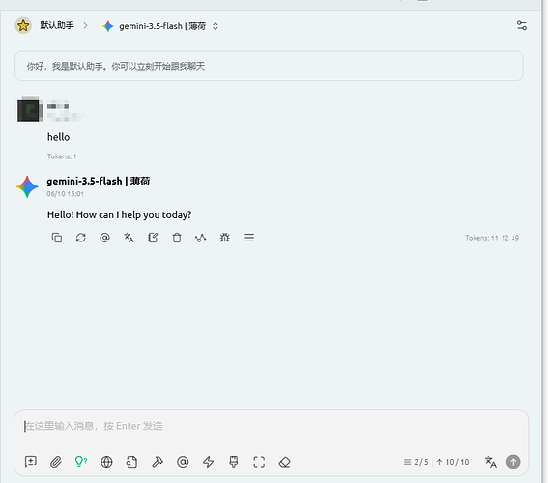Click the send message arrow button
The width and height of the screenshot is (548, 483).
(x=513, y=462)
